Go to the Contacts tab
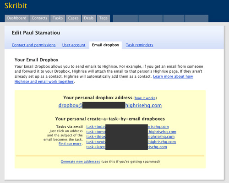Image resolution: width=229 pixels, height=183 pixels. coord(39,18)
